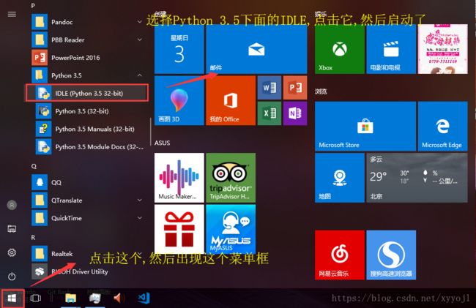The width and height of the screenshot is (476, 308).
Task: Click the letter R section header
Action: 33,237
